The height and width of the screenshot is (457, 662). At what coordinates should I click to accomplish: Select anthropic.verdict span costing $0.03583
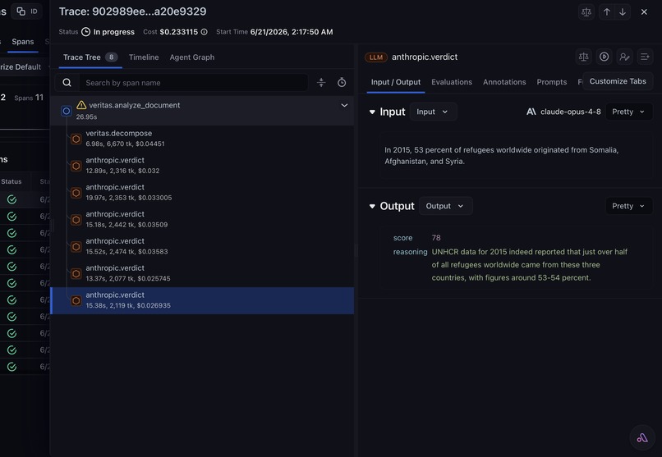click(202, 246)
